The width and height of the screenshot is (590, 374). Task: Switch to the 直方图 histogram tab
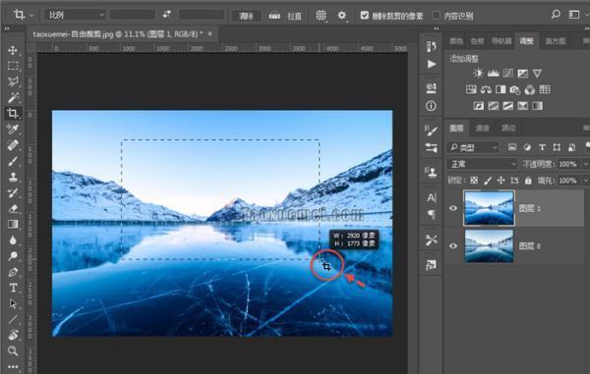[x=556, y=41]
